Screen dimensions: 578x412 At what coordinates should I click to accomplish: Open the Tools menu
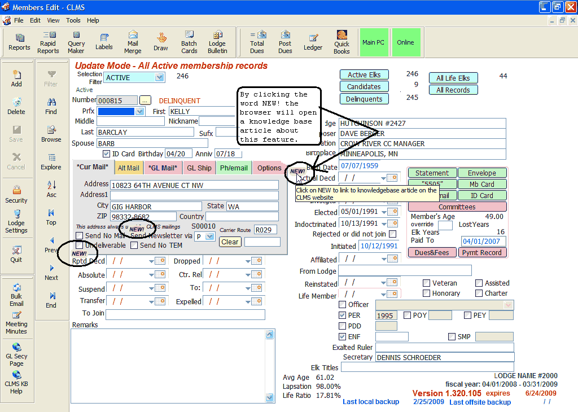point(73,20)
